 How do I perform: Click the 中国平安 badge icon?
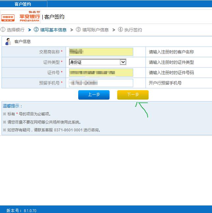(8, 18)
